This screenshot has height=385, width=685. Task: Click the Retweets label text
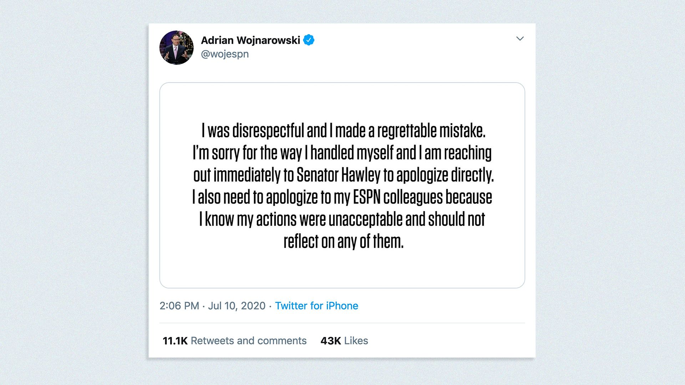(x=249, y=340)
